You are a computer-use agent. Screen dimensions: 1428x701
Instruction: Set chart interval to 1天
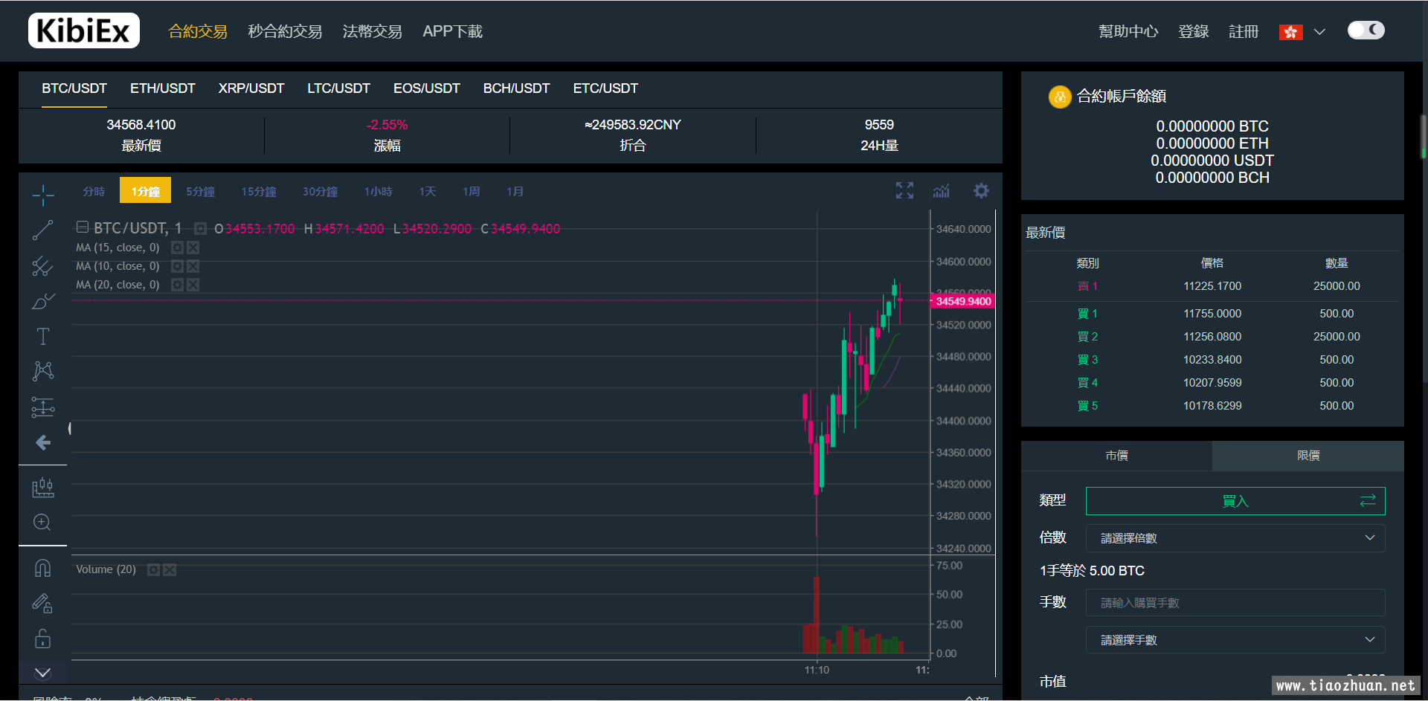[428, 191]
